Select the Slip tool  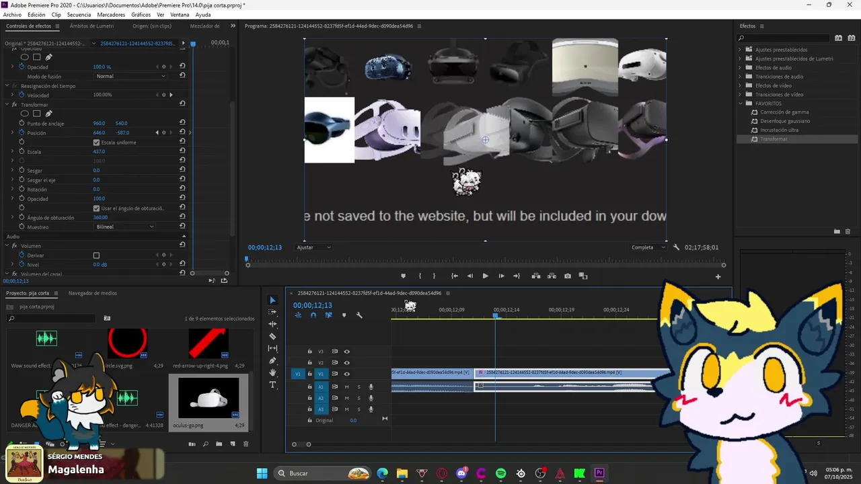pyautogui.click(x=272, y=348)
